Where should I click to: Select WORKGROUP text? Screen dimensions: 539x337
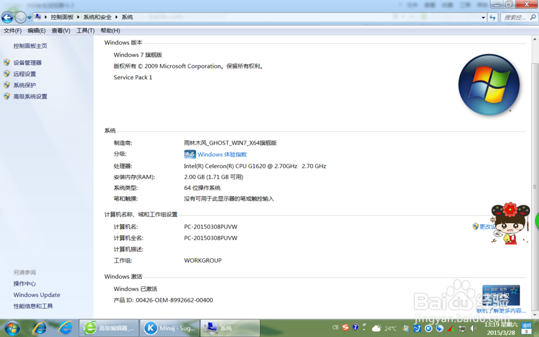[x=203, y=260]
